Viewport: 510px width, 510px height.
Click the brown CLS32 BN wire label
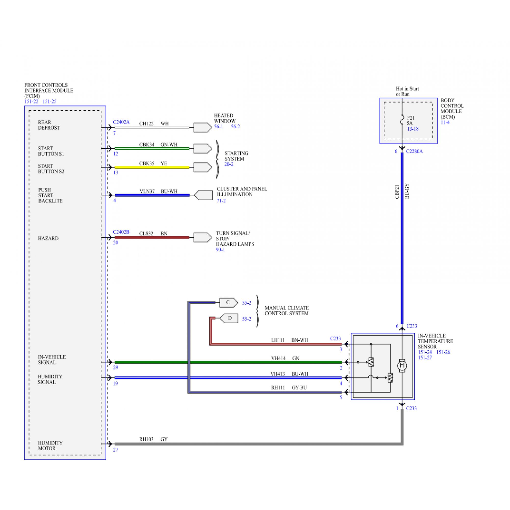pyautogui.click(x=153, y=234)
